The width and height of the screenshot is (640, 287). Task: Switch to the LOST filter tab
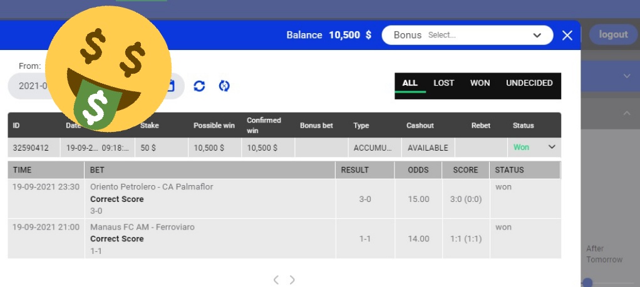tap(443, 83)
